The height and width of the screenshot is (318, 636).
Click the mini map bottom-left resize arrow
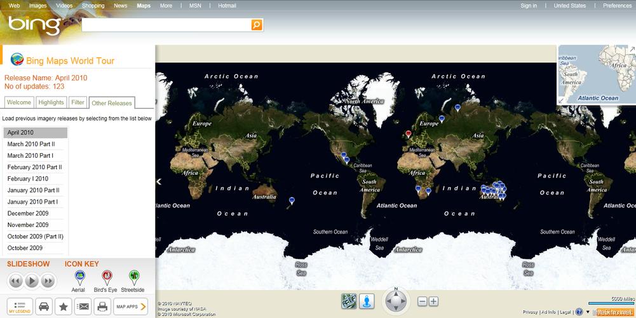pos(562,100)
